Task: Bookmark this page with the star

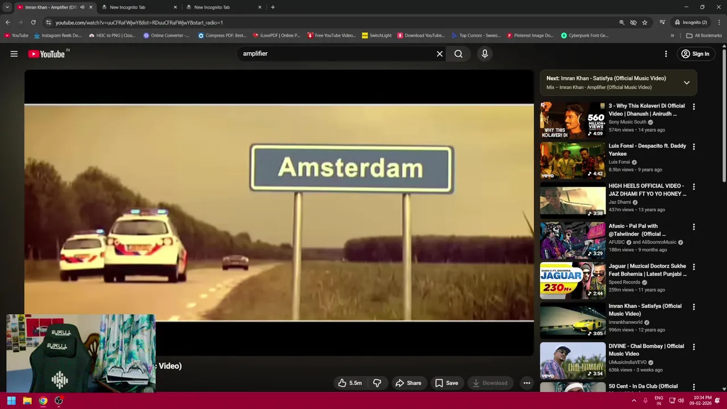Action: [645, 22]
